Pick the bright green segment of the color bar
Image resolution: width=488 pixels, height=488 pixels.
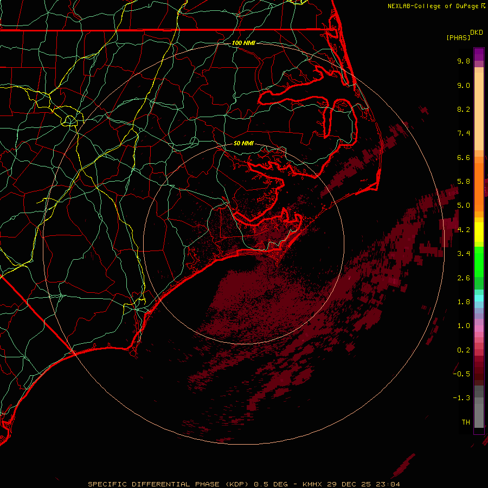tap(479, 262)
